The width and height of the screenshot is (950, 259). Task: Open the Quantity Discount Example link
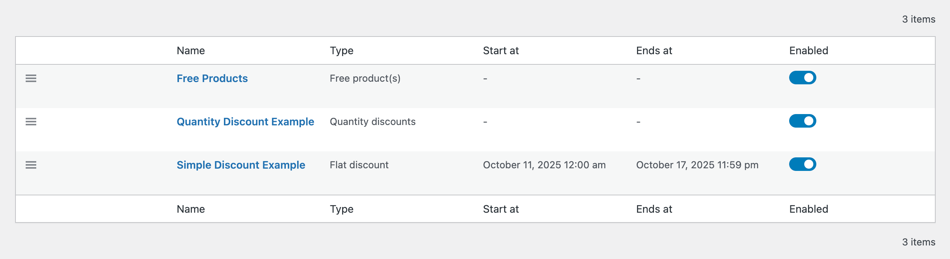pos(245,122)
